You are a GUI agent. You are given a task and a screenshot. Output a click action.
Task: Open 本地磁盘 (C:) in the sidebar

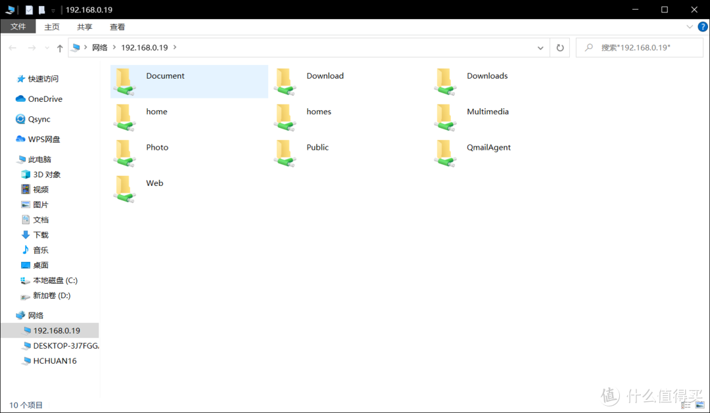55,280
